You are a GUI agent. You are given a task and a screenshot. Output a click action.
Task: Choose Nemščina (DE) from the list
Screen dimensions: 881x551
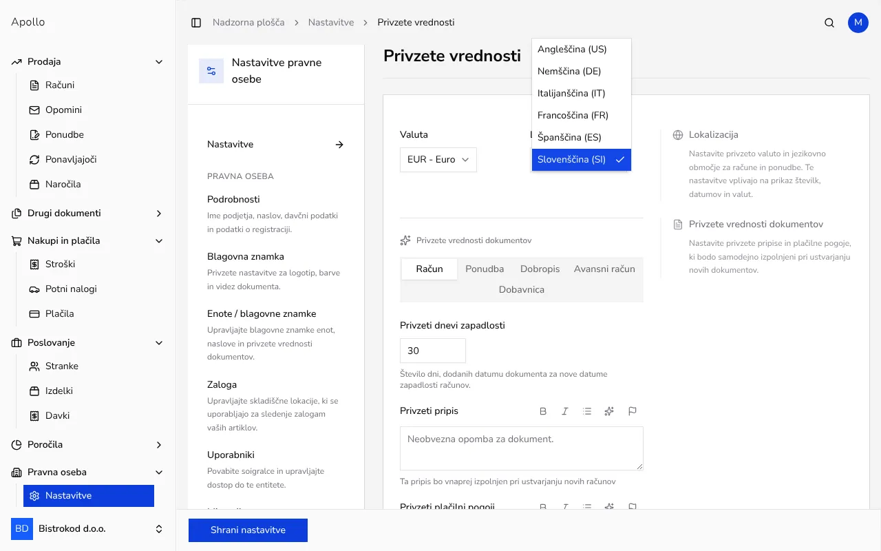click(x=582, y=72)
